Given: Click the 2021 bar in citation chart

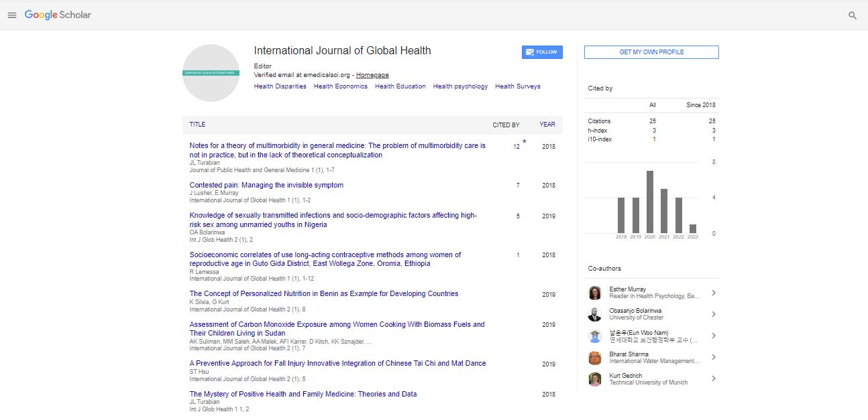Looking at the screenshot, I should (x=664, y=211).
